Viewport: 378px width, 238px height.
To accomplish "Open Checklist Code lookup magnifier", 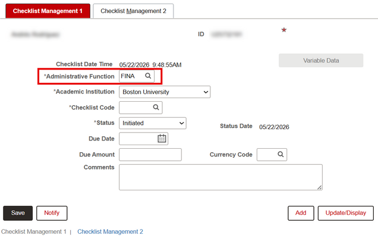I will point(156,107).
